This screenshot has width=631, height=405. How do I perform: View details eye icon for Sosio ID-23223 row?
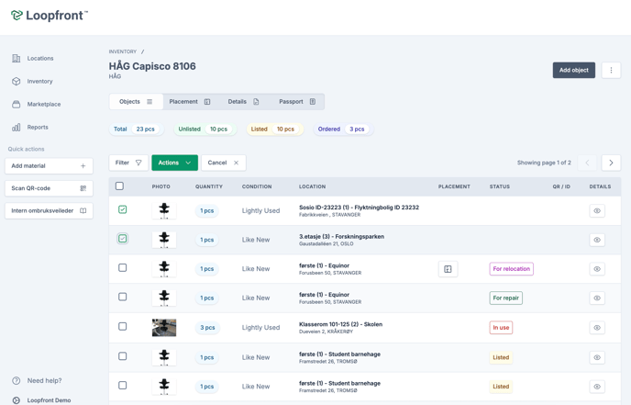pyautogui.click(x=597, y=210)
